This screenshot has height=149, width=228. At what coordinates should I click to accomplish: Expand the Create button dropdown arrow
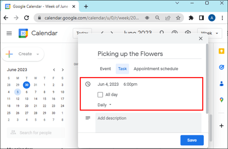[x=38, y=54]
